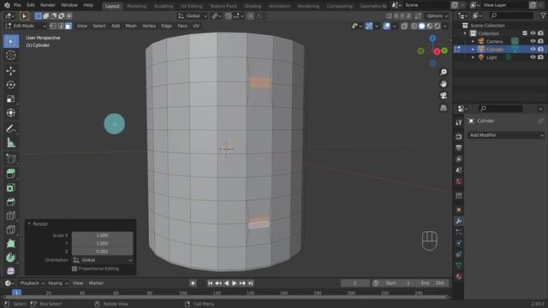This screenshot has width=548, height=308.
Task: Open the File menu
Action: pyautogui.click(x=17, y=5)
